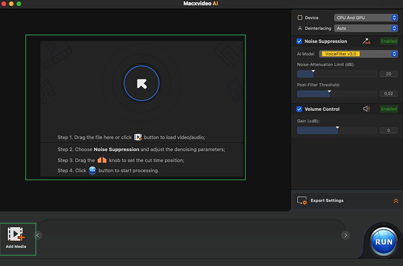This screenshot has width=403, height=266.
Task: Click the central arrow drop-zone circle
Action: tap(142, 83)
